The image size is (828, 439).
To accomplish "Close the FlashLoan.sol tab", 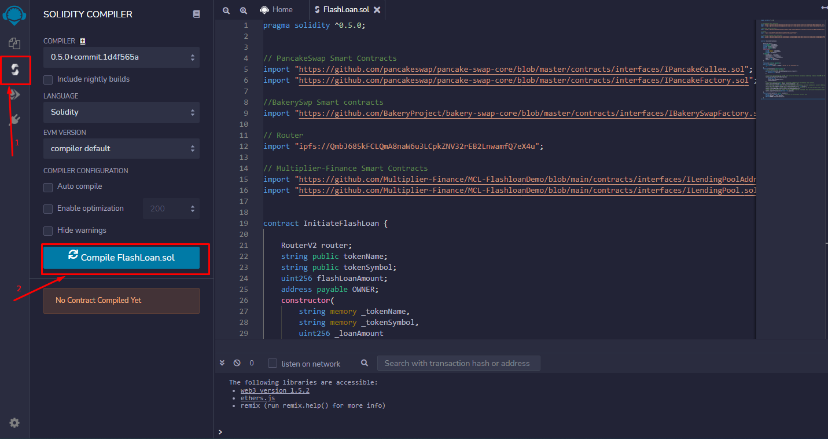I will tap(377, 10).
